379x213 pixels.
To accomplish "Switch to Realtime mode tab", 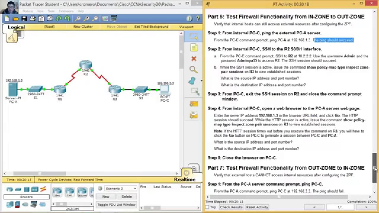I will [x=184, y=179].
